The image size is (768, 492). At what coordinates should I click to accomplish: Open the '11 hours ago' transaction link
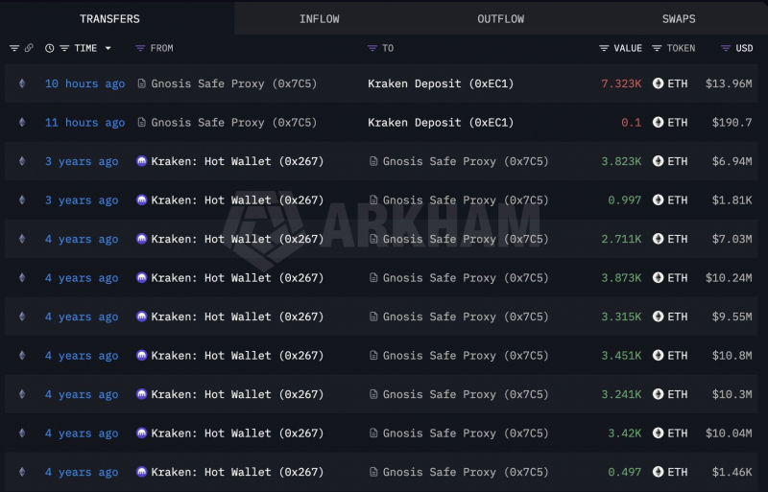tap(84, 123)
